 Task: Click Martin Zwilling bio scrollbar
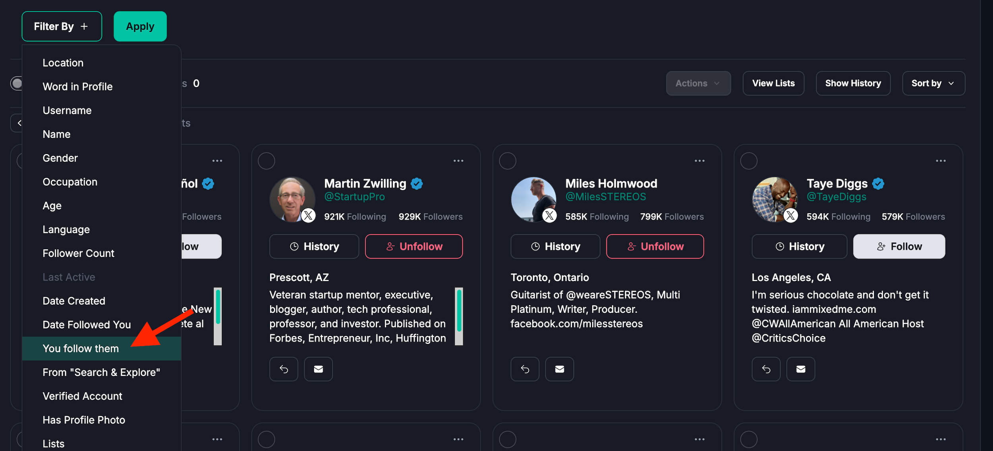pyautogui.click(x=459, y=316)
